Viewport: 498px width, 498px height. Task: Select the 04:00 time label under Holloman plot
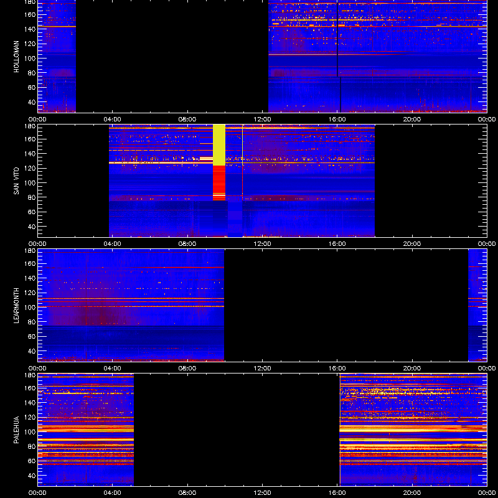coord(113,120)
